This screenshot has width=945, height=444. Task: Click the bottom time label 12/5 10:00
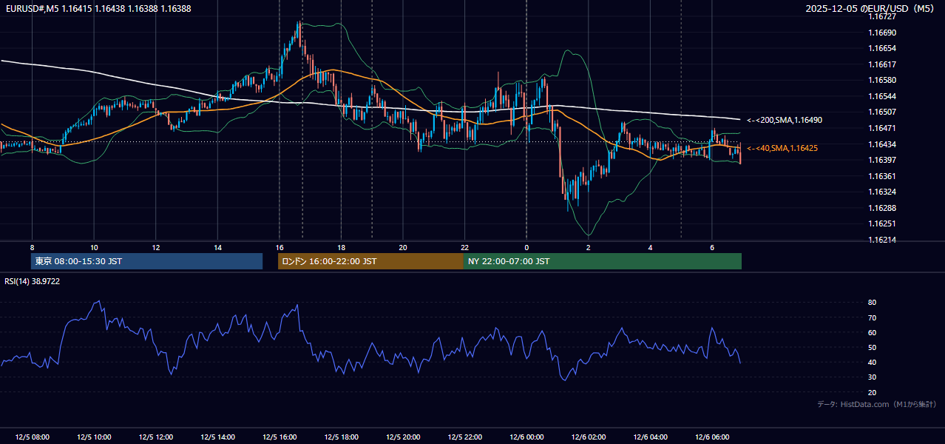pos(94,437)
